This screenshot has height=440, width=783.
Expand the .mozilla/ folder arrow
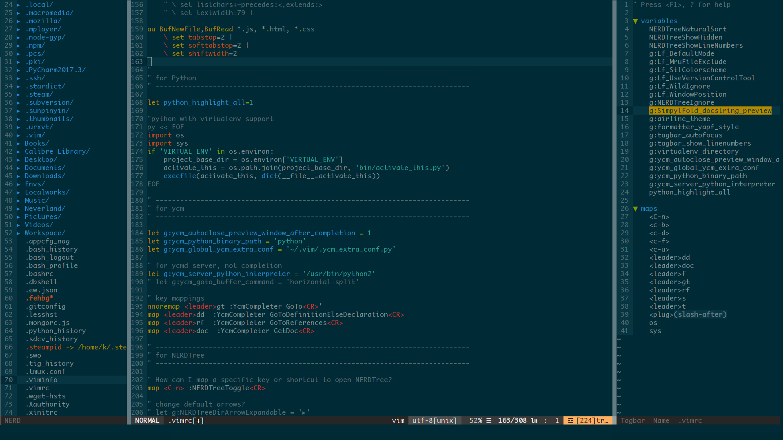pos(18,21)
